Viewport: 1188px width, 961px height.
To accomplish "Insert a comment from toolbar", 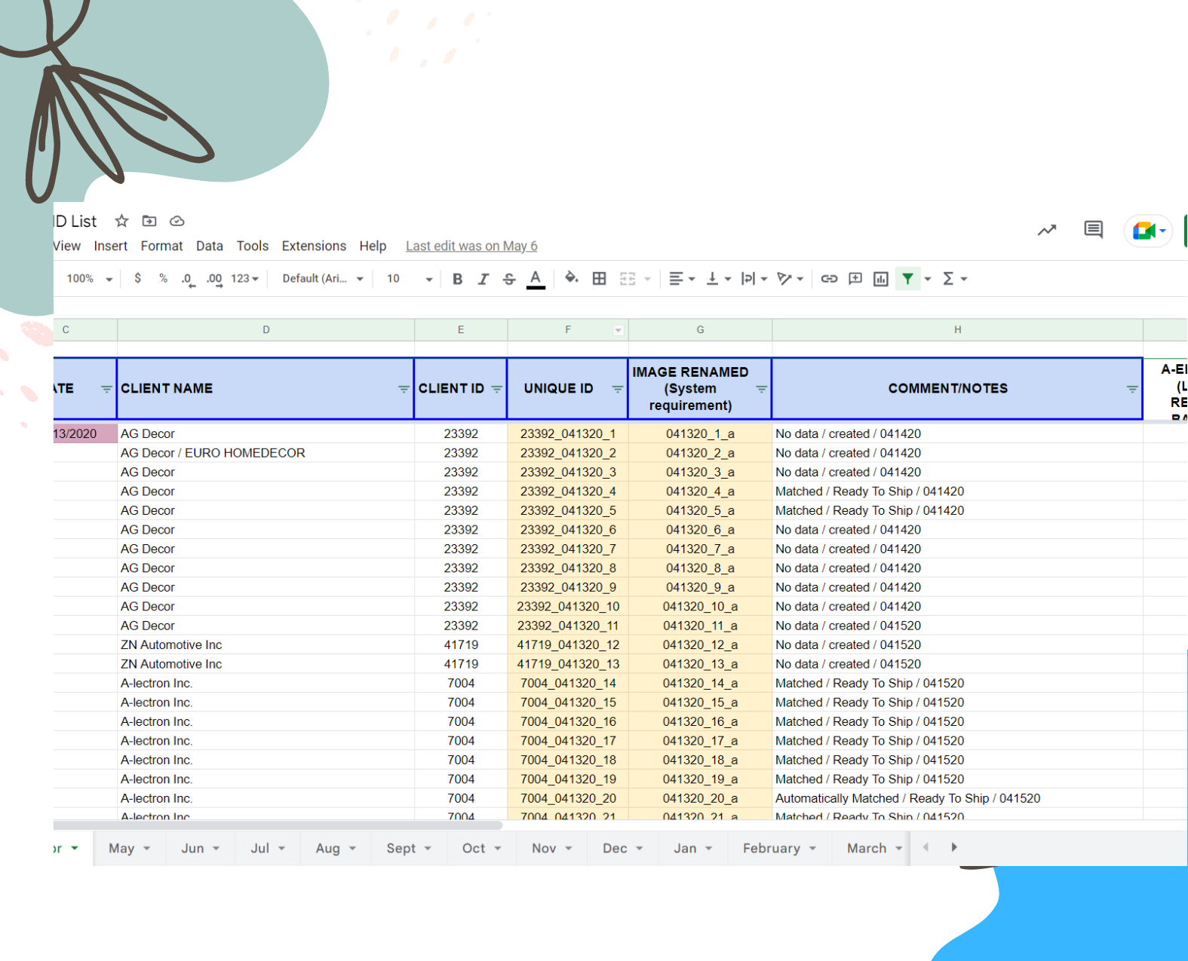I will (855, 279).
